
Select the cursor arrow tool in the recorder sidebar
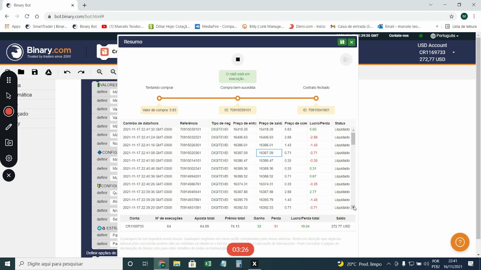coord(9,96)
